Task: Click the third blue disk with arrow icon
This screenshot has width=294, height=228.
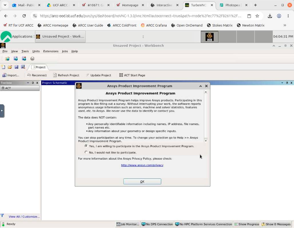Action: (24, 59)
